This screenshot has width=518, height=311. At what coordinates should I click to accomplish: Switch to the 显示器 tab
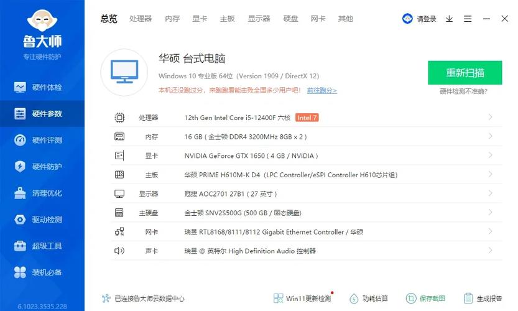259,19
